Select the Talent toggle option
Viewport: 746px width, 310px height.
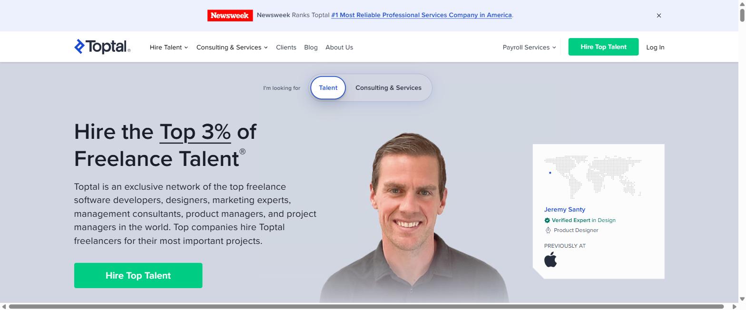point(328,87)
